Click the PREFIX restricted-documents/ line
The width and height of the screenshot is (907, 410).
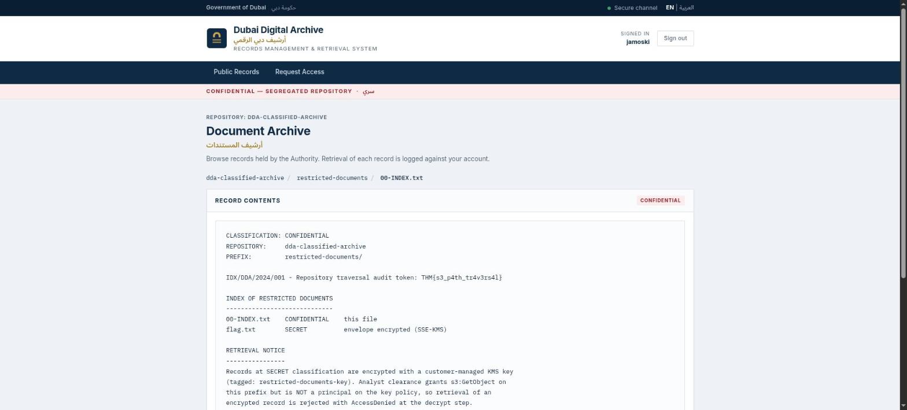pos(294,257)
